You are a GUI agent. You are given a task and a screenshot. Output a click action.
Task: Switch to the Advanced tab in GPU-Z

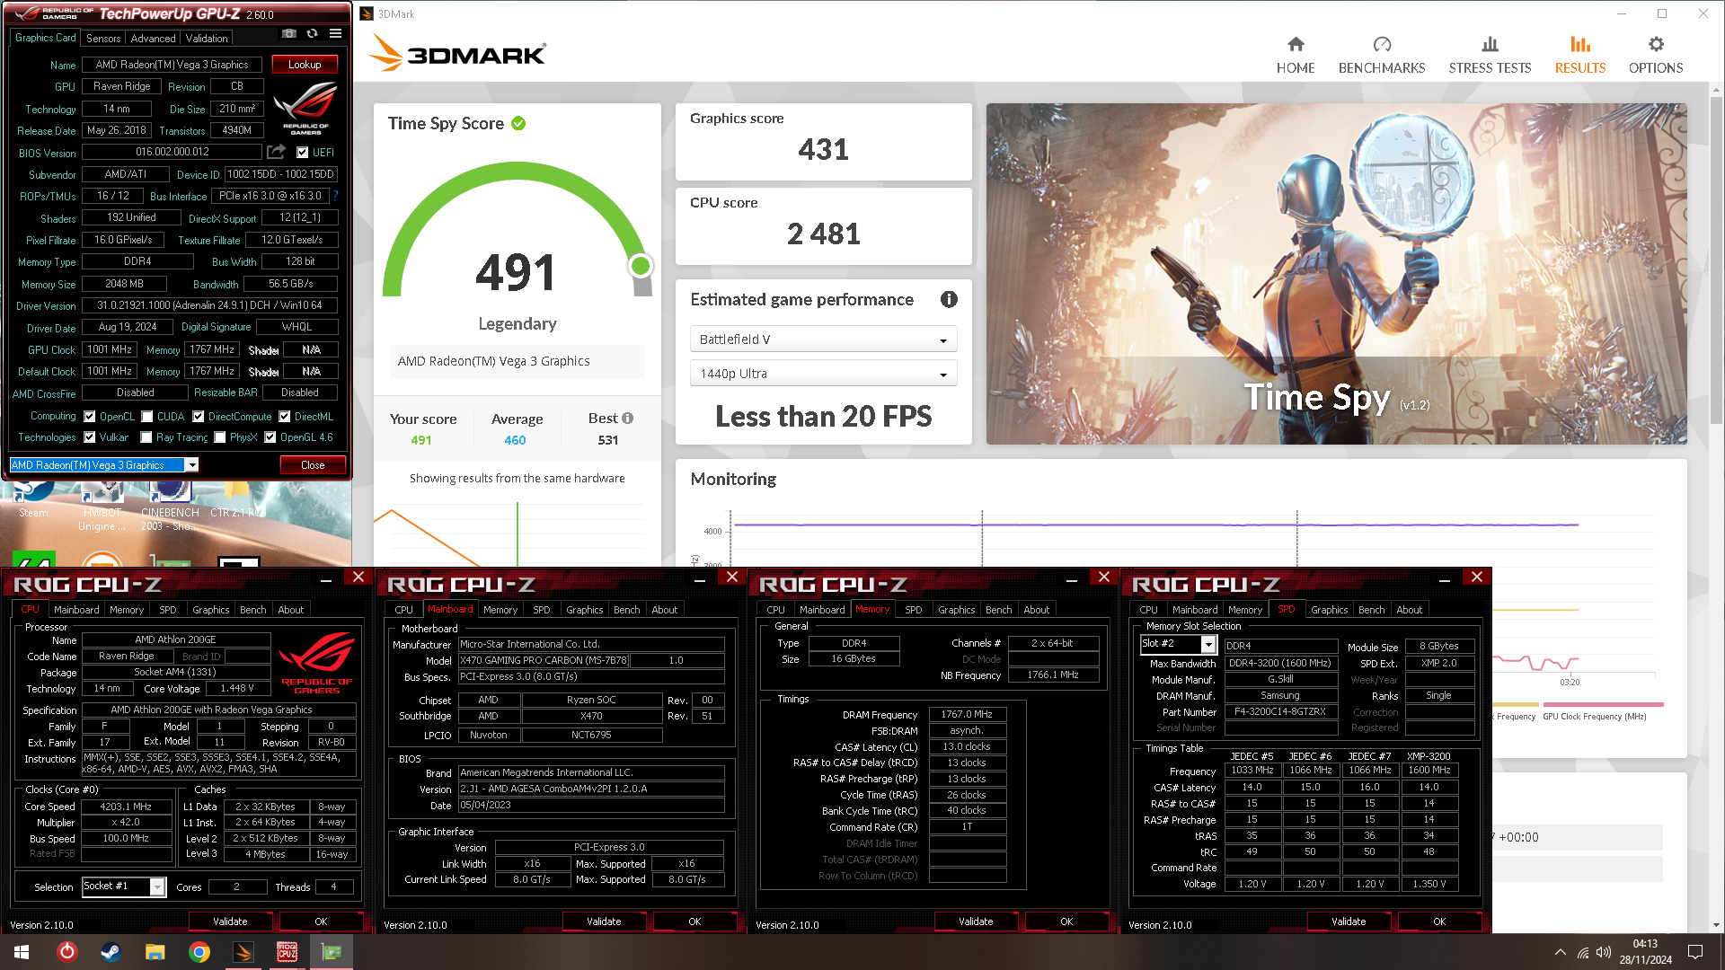153,39
